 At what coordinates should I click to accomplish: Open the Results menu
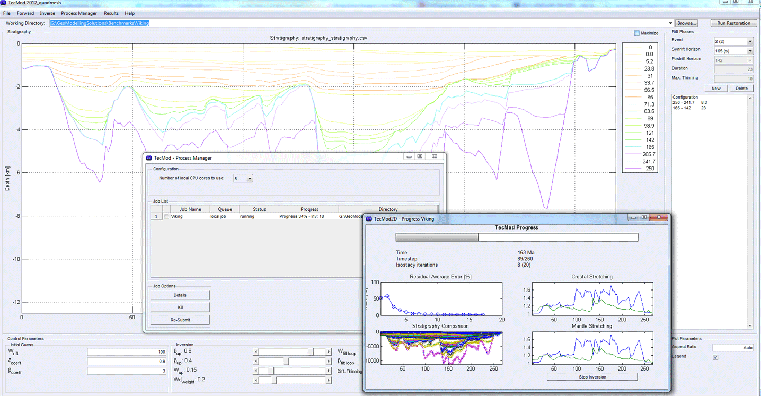click(x=111, y=13)
